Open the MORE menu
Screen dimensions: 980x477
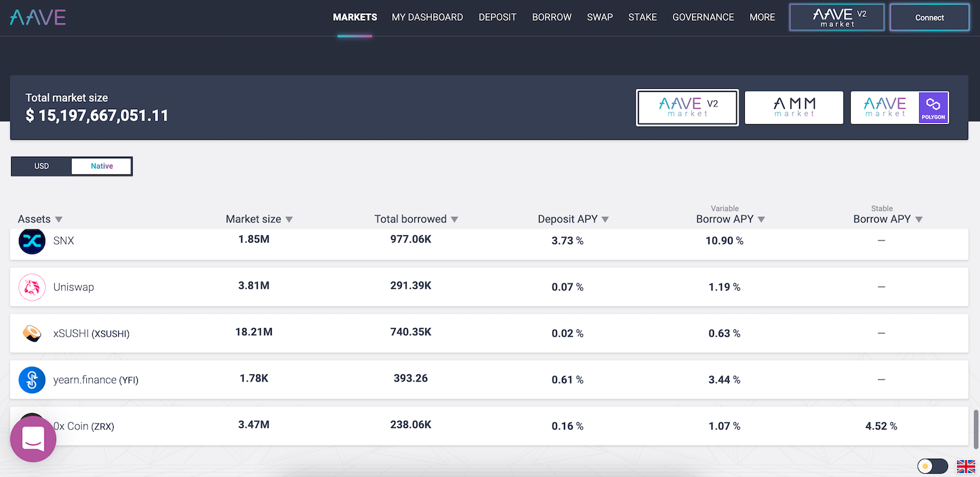[762, 18]
